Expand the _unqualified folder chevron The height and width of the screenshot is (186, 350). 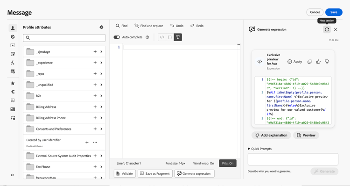[x=101, y=85]
